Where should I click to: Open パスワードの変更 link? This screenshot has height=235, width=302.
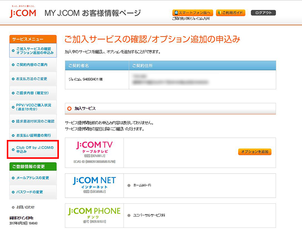coord(33,192)
